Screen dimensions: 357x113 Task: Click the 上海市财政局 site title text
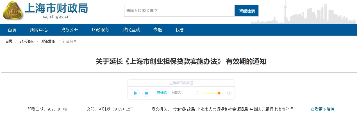tap(56, 8)
